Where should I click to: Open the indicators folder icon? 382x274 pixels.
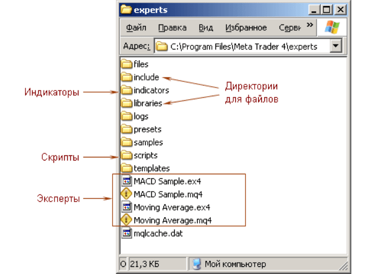[x=126, y=90]
